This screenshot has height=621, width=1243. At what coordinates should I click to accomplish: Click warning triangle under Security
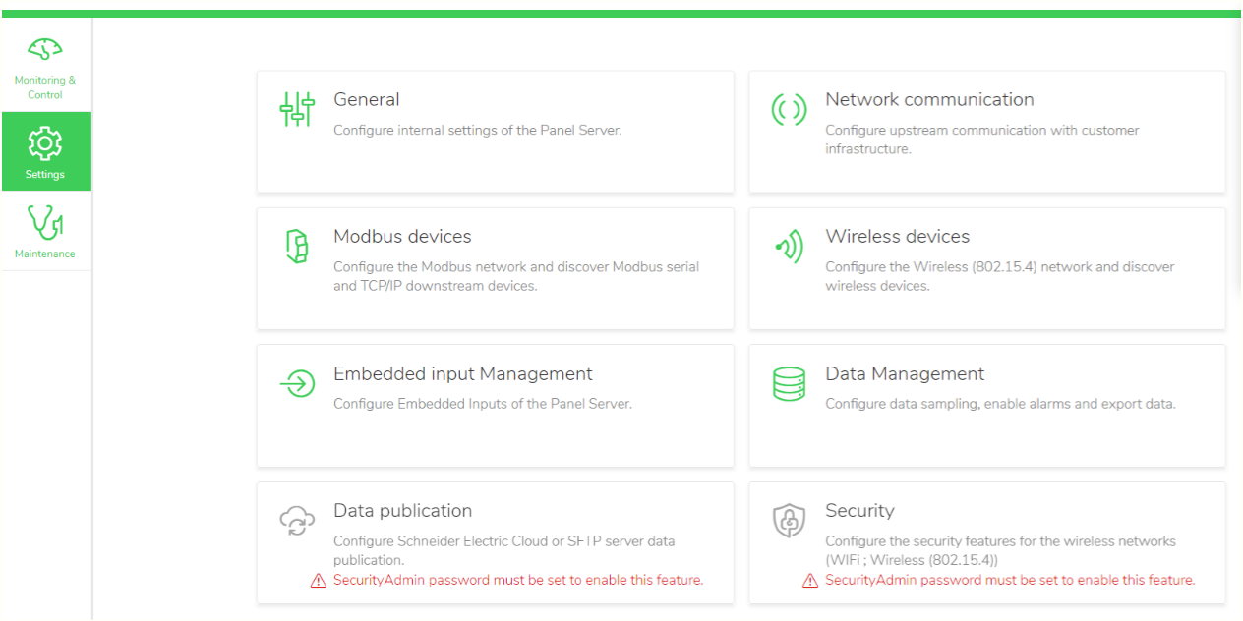pos(809,581)
